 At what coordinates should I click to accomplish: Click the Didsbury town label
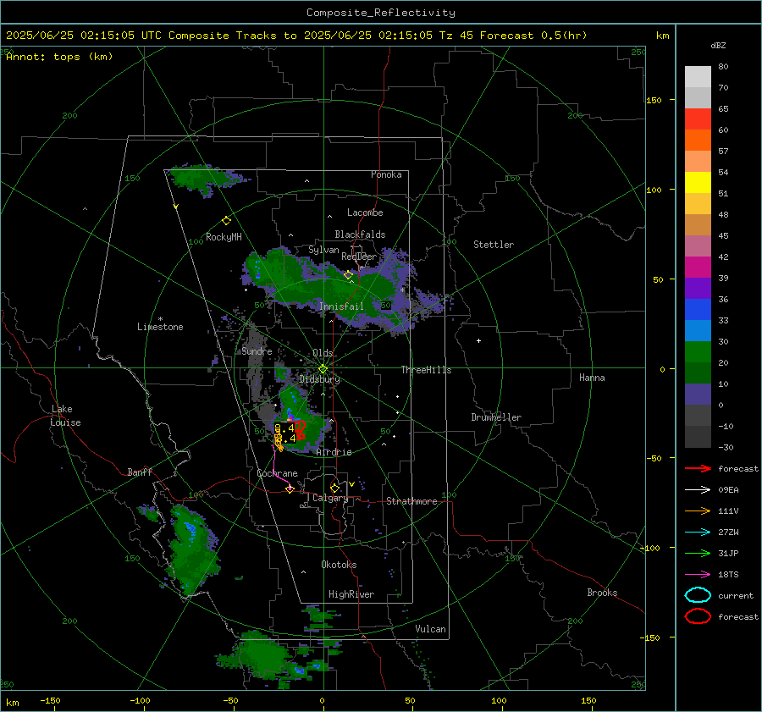coord(319,379)
